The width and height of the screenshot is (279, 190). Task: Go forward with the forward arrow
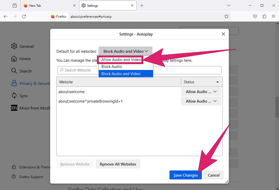pos(15,16)
